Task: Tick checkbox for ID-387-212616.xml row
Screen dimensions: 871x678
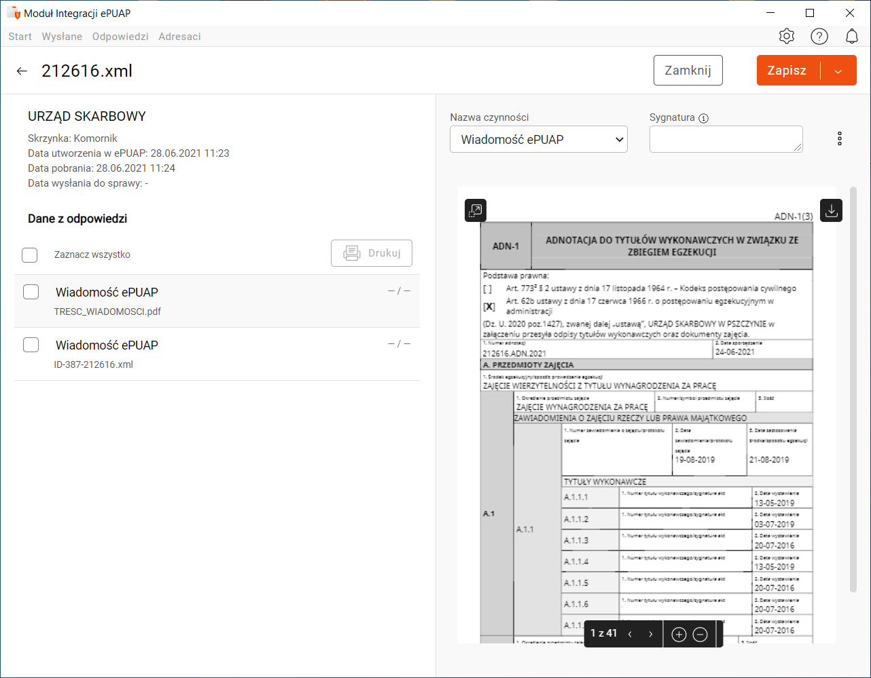Action: coord(31,345)
